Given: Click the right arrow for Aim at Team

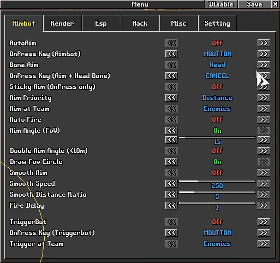Looking at the screenshot, I should (264, 109).
